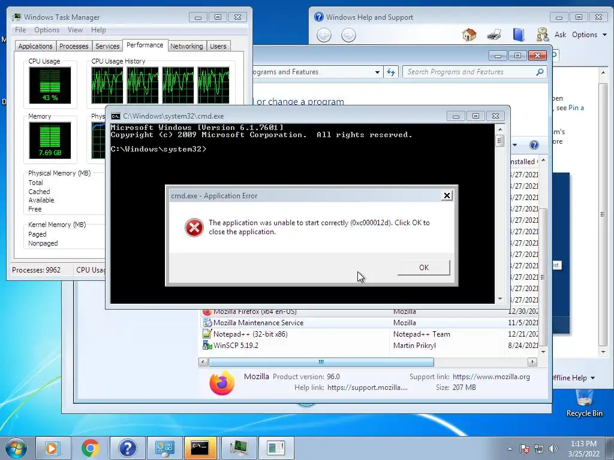This screenshot has height=460, width=614.
Task: Open the clock showing 1:13 PM
Action: [x=583, y=449]
